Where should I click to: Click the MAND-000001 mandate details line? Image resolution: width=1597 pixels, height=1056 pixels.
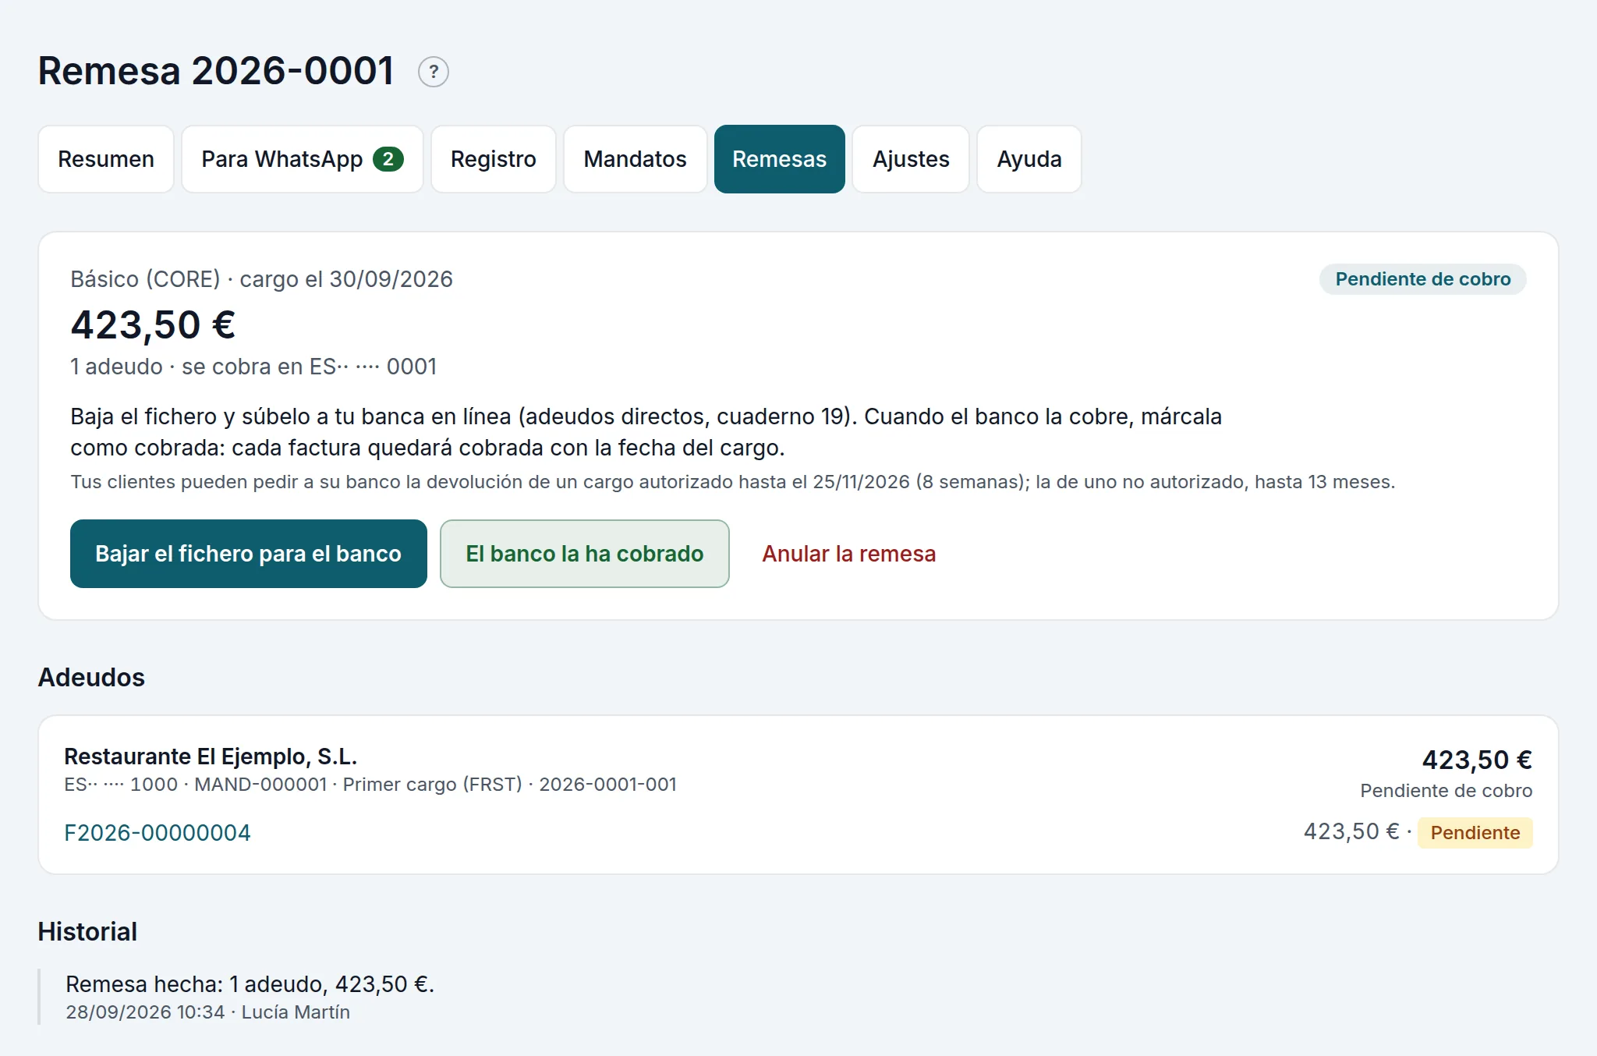(x=370, y=785)
